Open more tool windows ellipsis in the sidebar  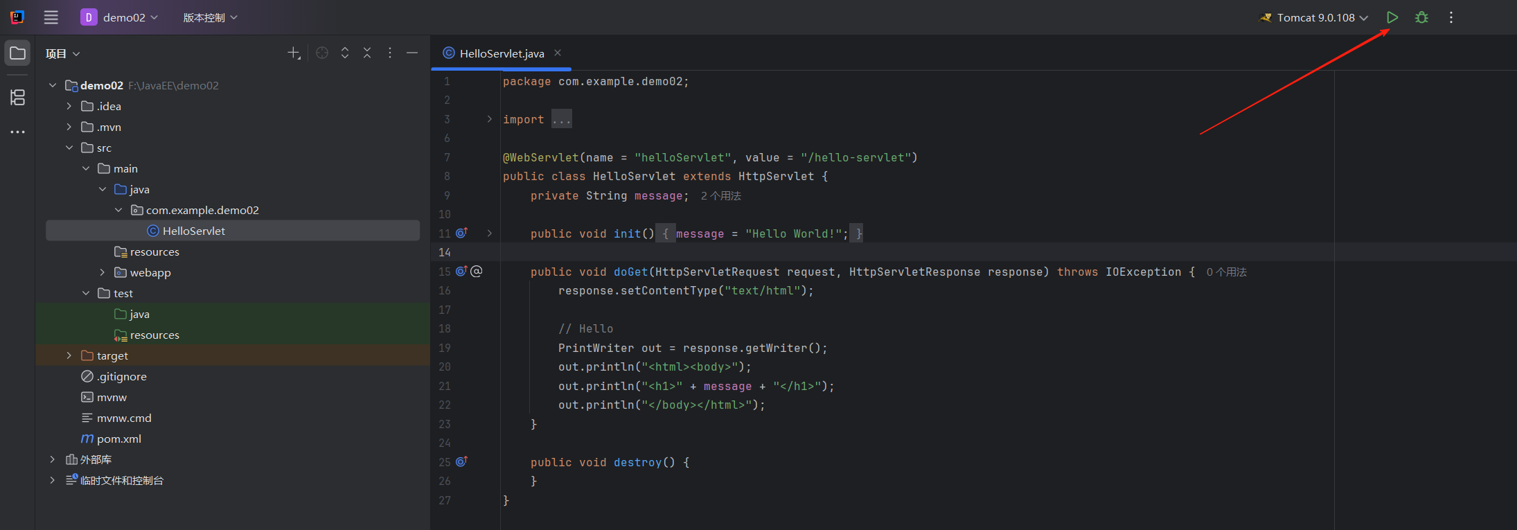[17, 132]
